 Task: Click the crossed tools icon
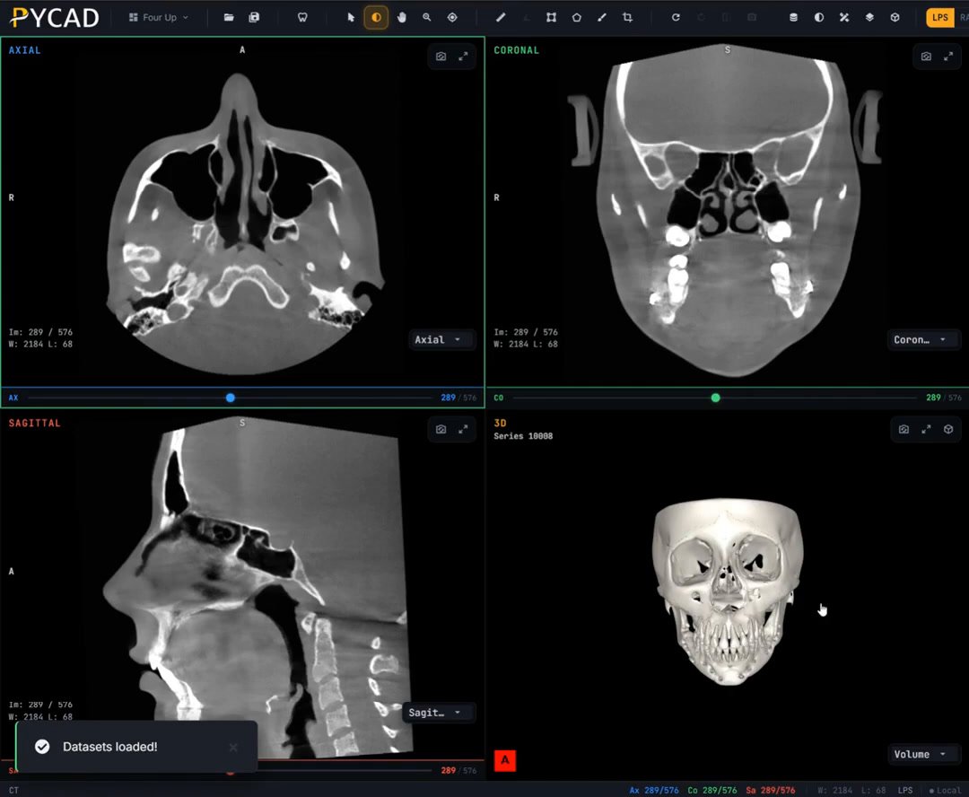(844, 17)
